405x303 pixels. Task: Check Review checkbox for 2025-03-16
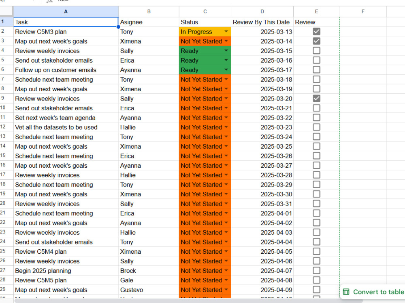coord(316,60)
